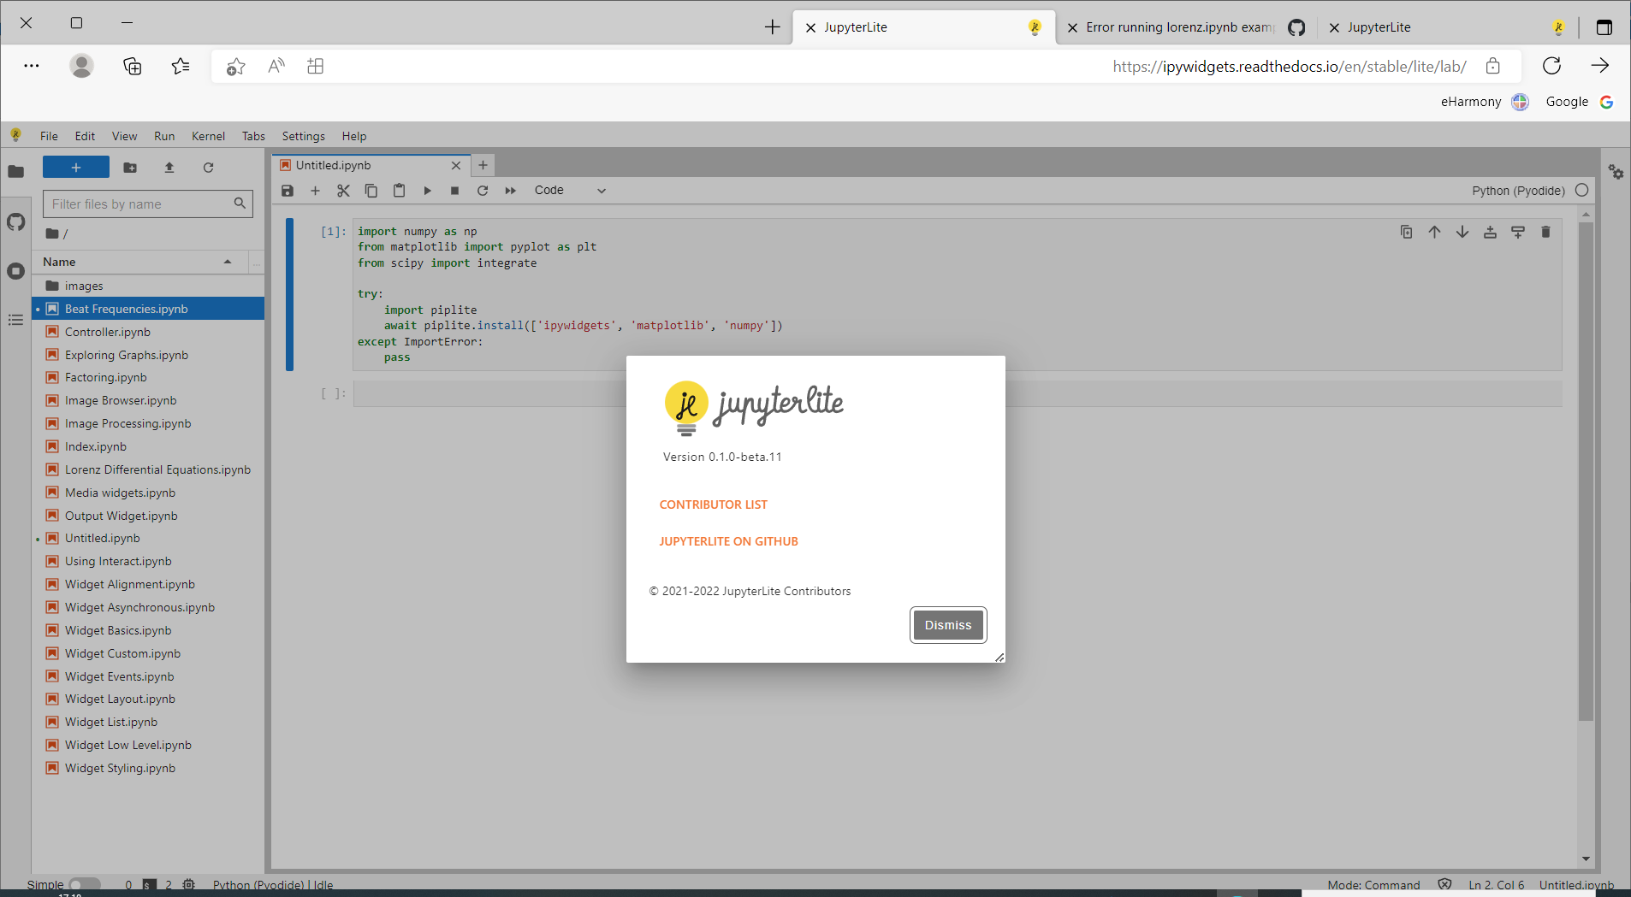Select Widget Basics.ipynb in file list

click(x=148, y=630)
